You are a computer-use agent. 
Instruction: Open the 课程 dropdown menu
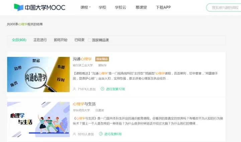point(86,7)
